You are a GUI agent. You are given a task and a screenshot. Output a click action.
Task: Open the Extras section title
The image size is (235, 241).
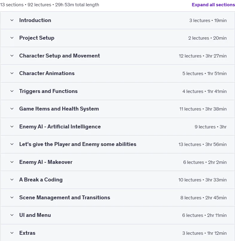point(27,233)
